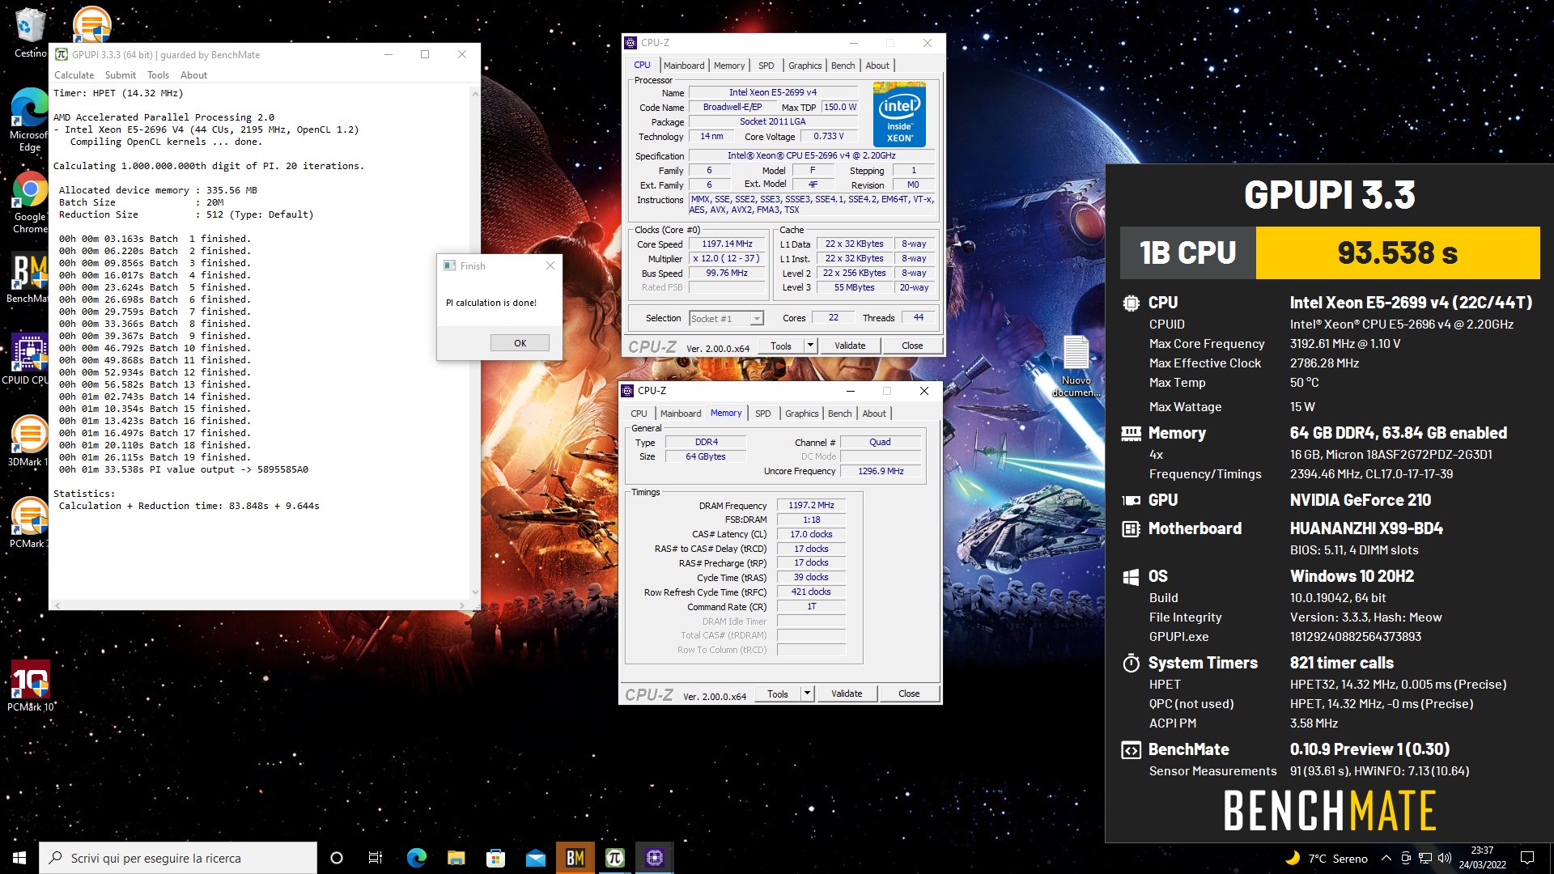This screenshot has width=1554, height=874.
Task: Open SPD tab in top CPU-Z window
Action: [x=766, y=66]
